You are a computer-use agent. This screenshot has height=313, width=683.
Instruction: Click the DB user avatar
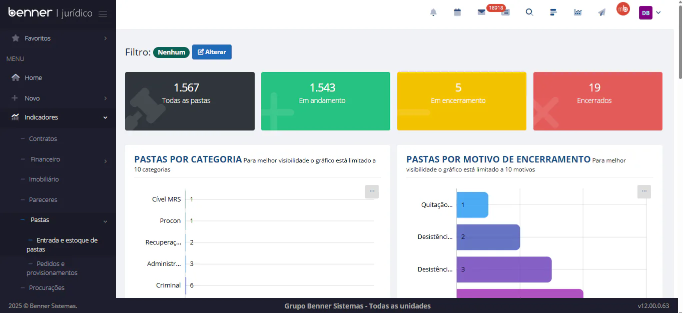pos(645,13)
